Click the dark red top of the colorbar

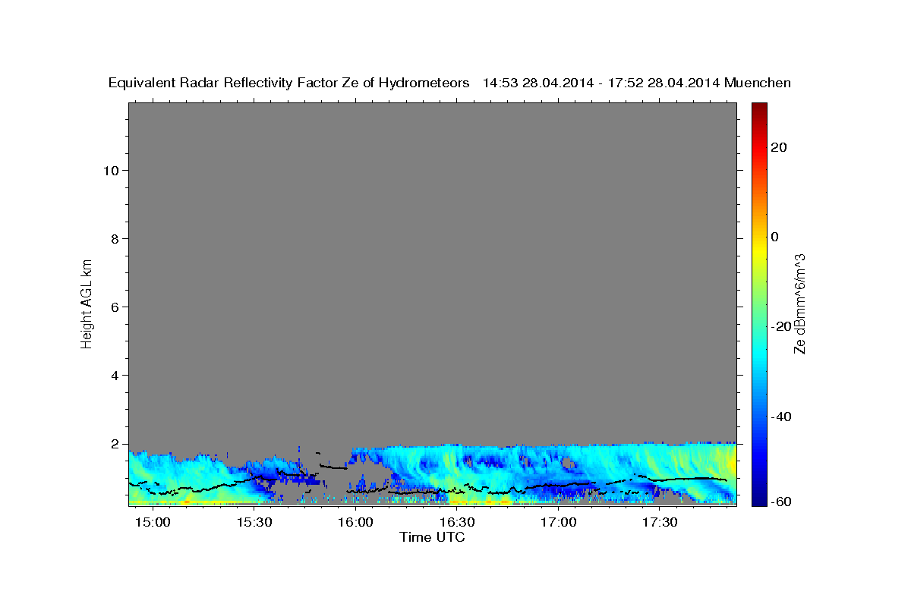[758, 110]
